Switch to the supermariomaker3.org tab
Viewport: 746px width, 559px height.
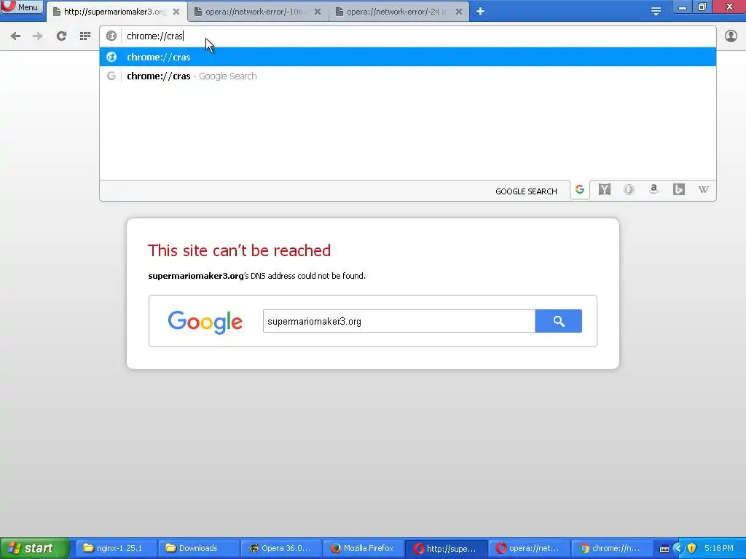(117, 12)
